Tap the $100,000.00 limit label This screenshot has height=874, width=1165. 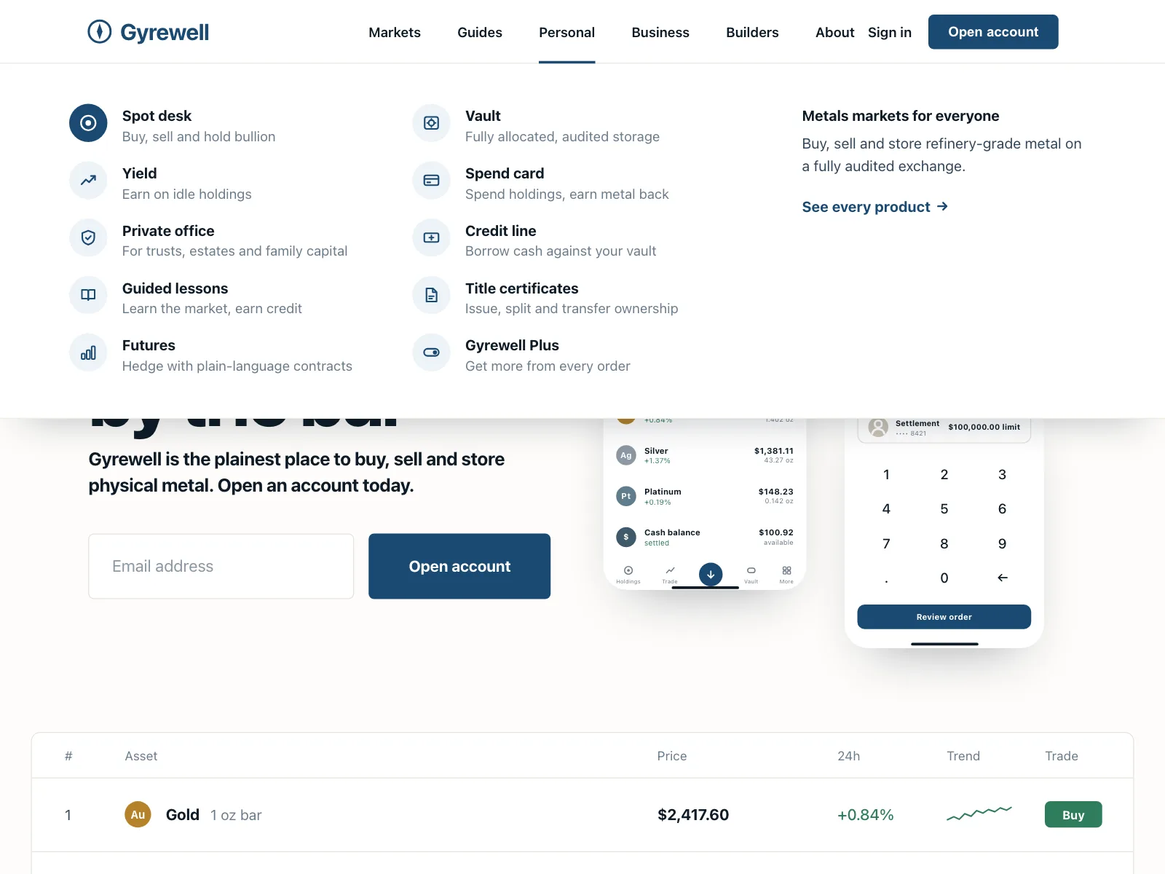pos(984,427)
